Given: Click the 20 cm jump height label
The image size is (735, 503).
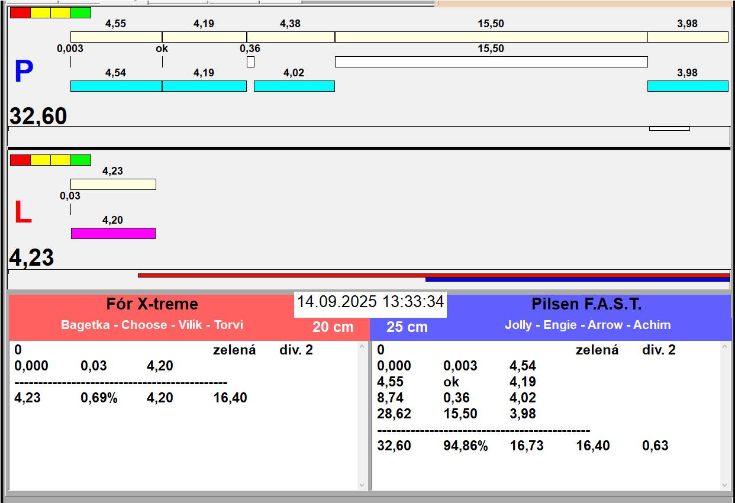Looking at the screenshot, I should click(x=333, y=327).
